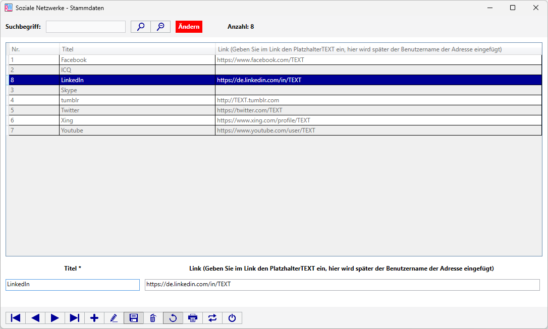Viewport: 548px width, 329px height.
Task: Select the LinkedIn title cell
Action: point(137,80)
